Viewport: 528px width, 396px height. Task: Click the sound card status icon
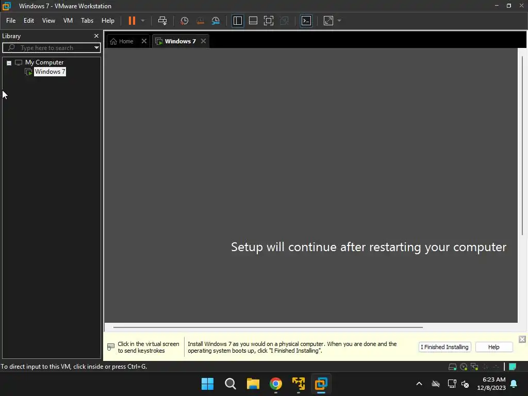pos(496,367)
